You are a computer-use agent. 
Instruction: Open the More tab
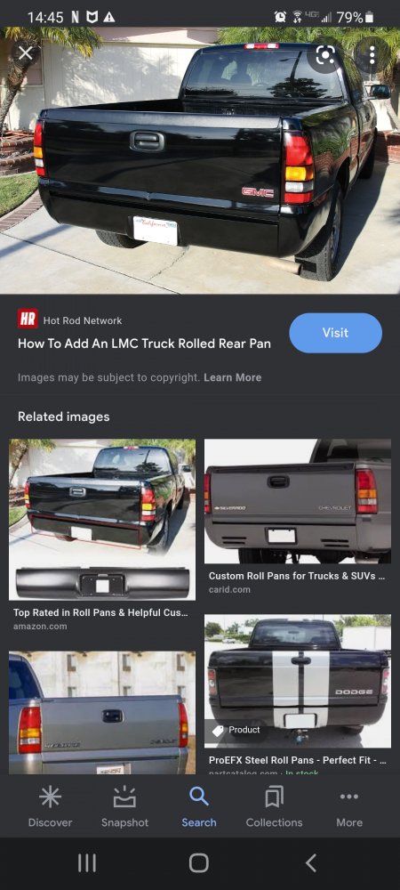click(349, 807)
